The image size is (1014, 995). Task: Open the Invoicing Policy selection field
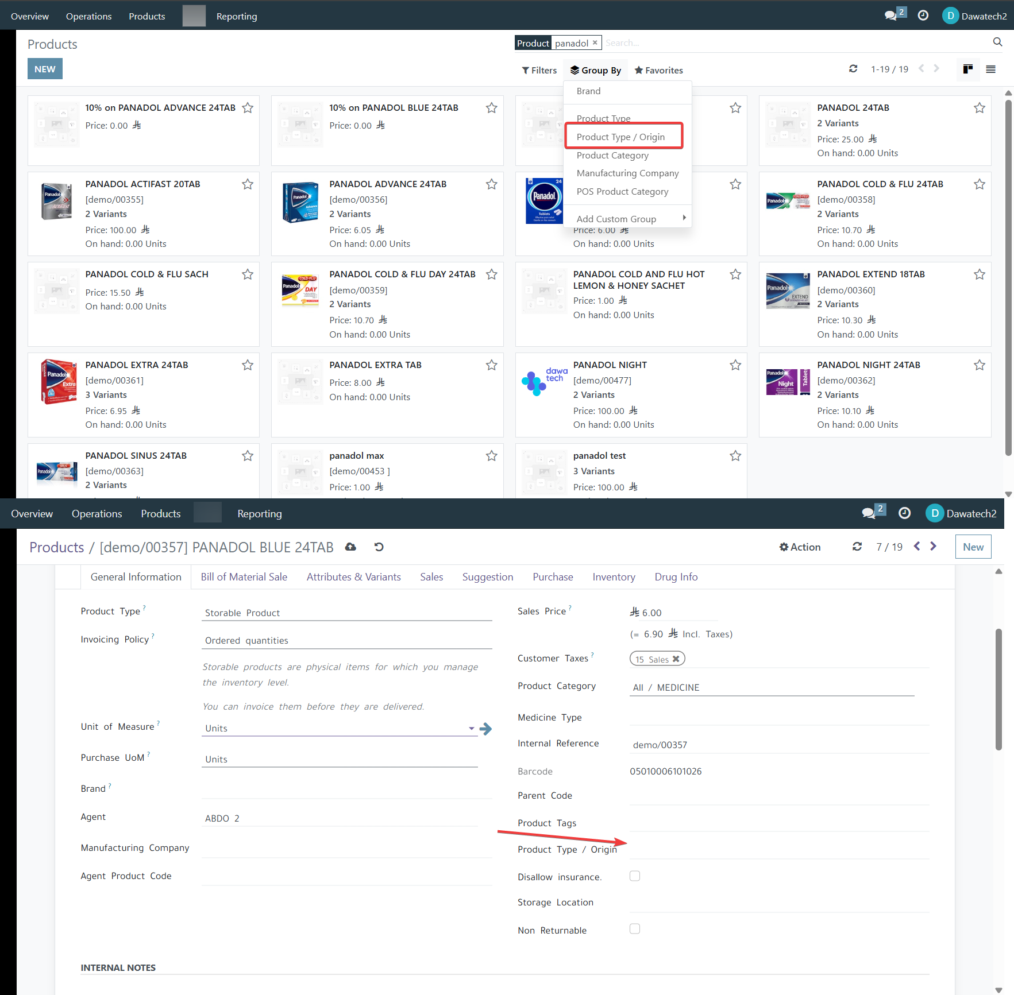click(x=347, y=640)
